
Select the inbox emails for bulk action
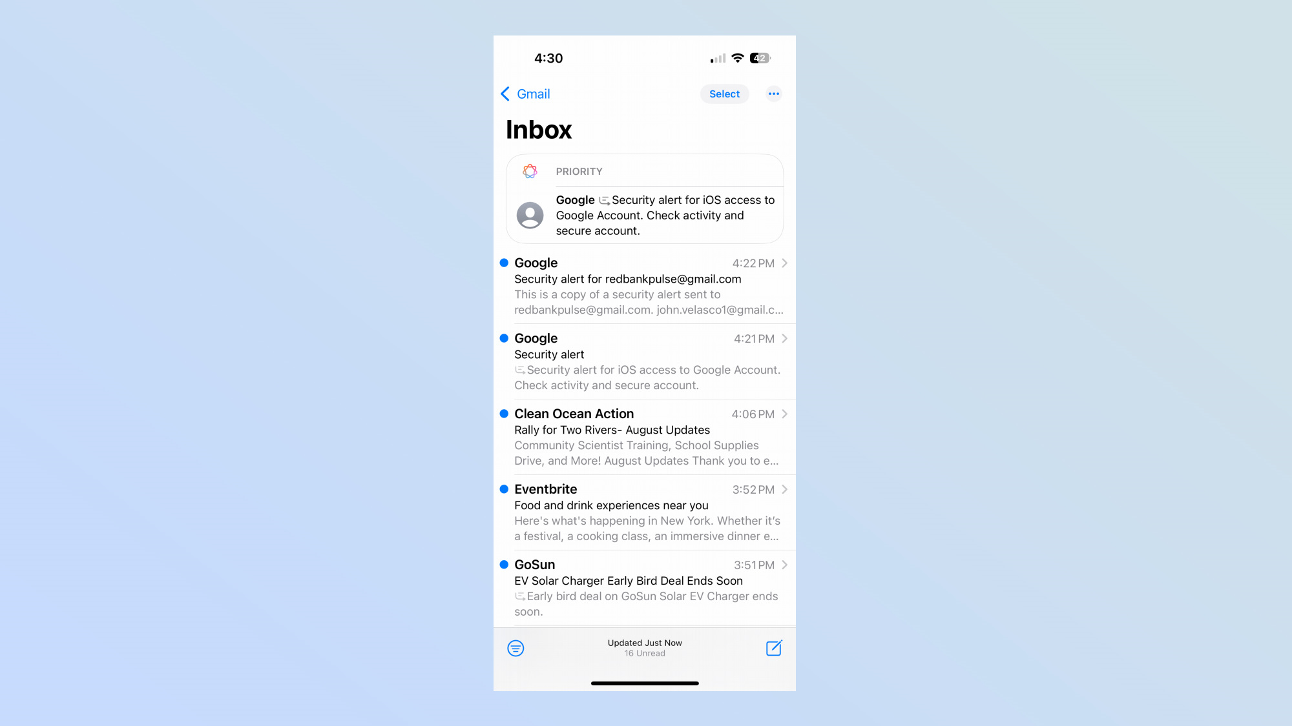click(x=724, y=93)
